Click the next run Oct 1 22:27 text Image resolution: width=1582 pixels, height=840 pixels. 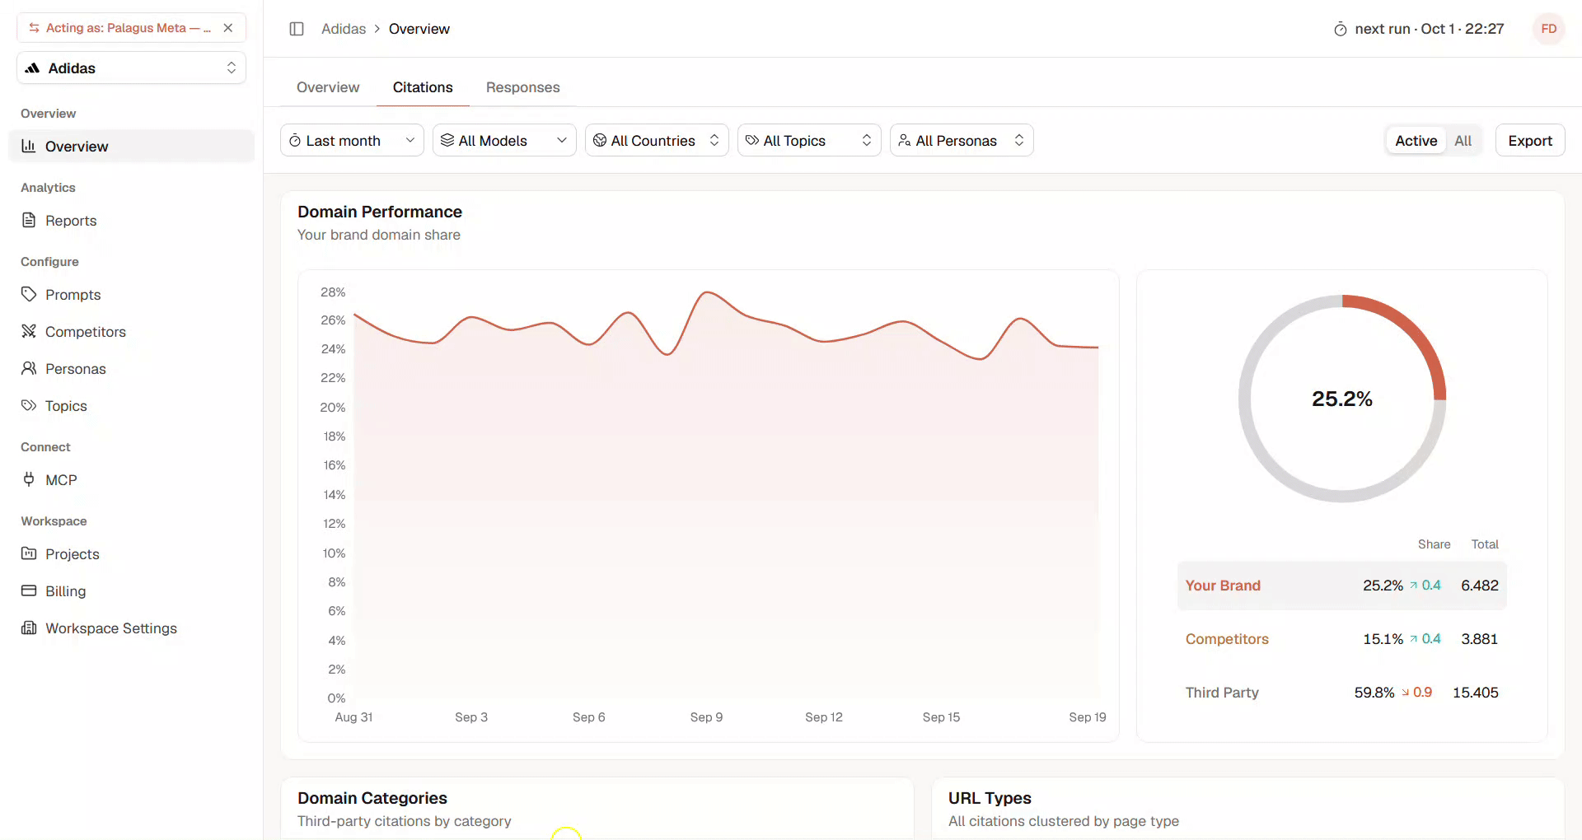pos(1430,29)
